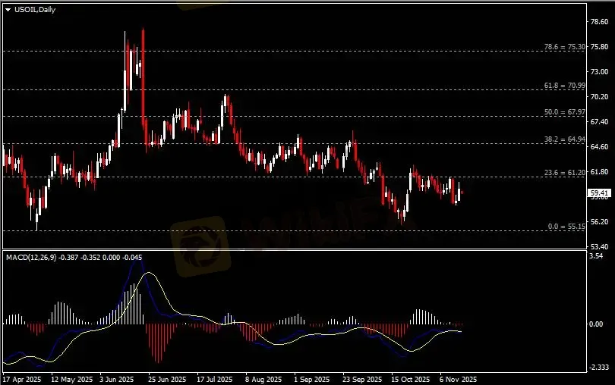Click the triangle arrow beside USOIL,Daily

point(8,9)
